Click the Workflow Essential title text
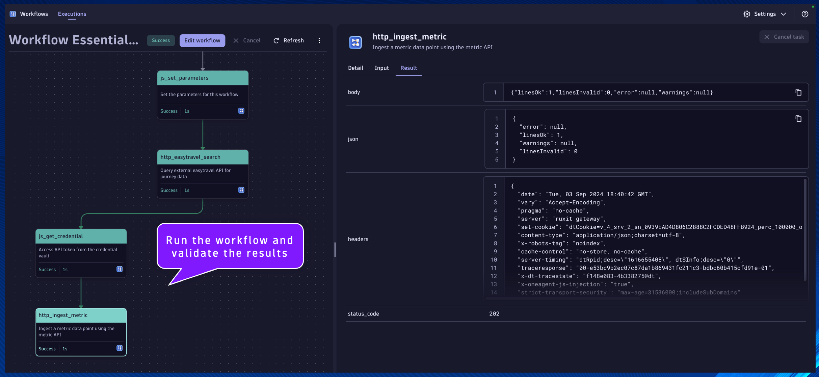Viewport: 819px width, 377px height. pyautogui.click(x=74, y=40)
